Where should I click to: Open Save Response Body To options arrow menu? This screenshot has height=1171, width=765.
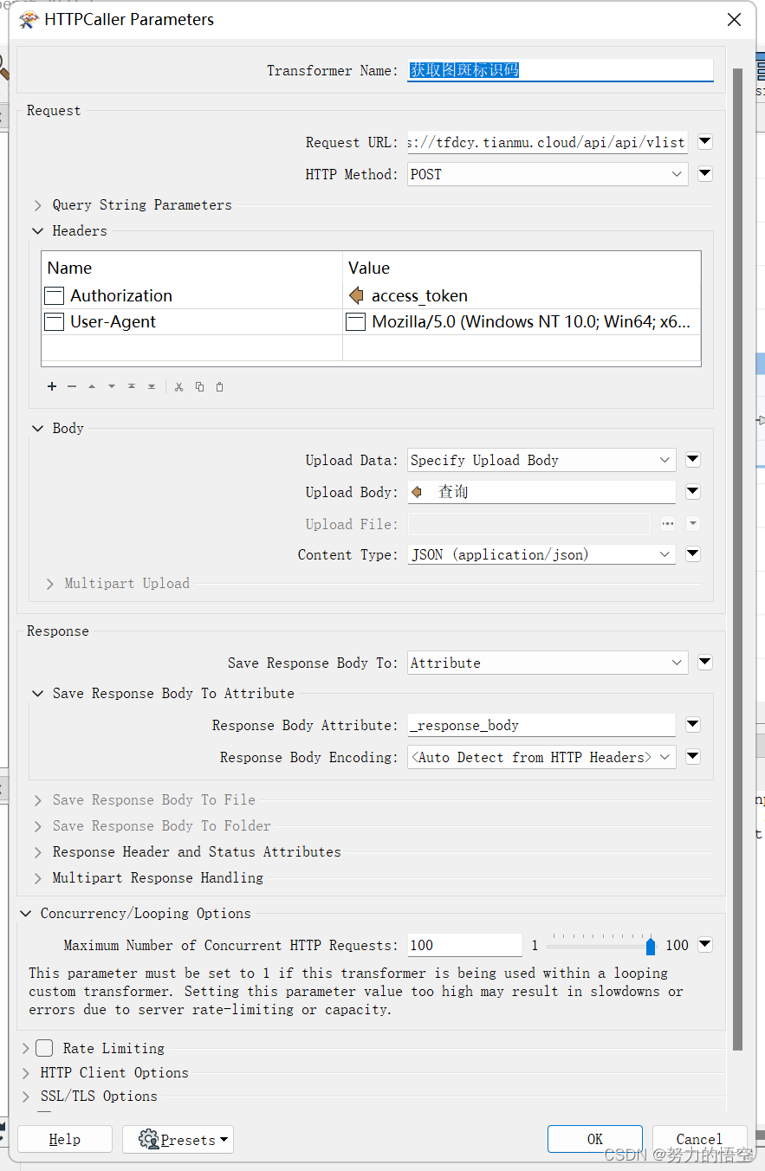705,663
